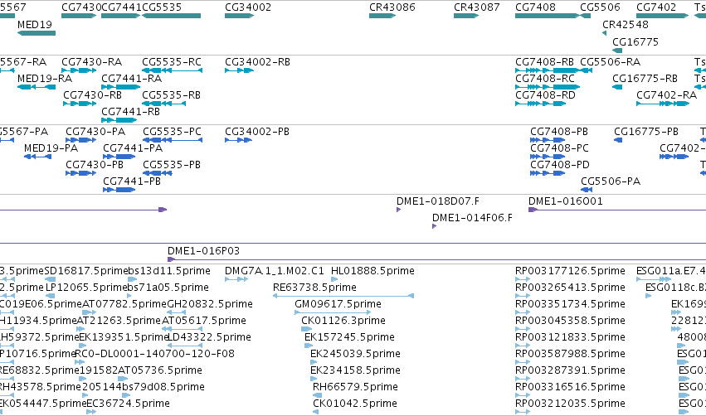Select EST CK01126.3prime
Image resolution: width=706 pixels, height=416 pixels.
pos(306,329)
